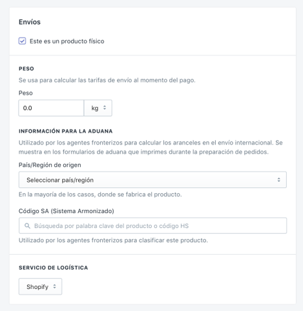This screenshot has height=311, width=303.
Task: Click arrows icon on país/región selector
Action: click(x=278, y=179)
